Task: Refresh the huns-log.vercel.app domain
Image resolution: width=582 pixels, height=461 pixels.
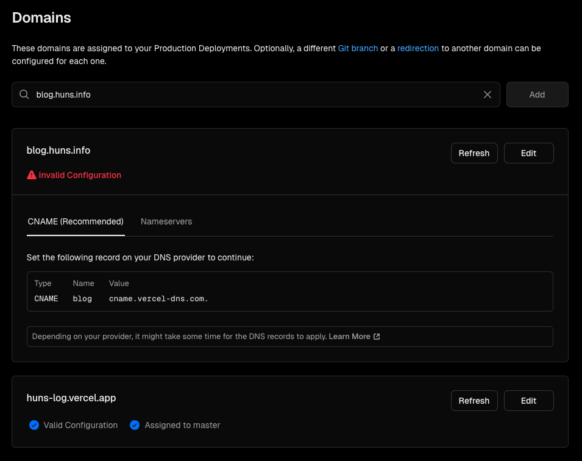Action: click(x=474, y=401)
